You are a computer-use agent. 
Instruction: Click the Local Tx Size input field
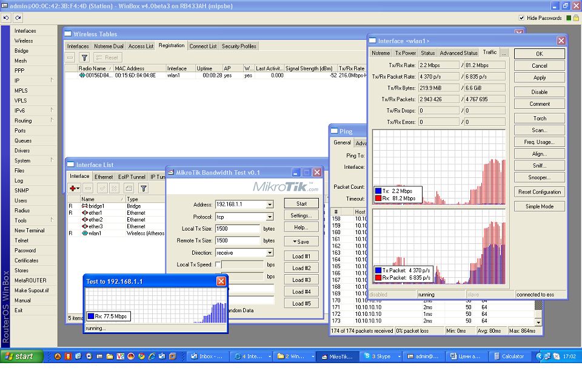point(238,229)
